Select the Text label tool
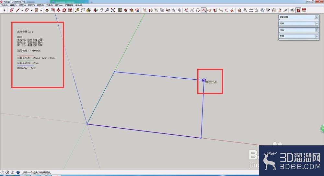 83,10
